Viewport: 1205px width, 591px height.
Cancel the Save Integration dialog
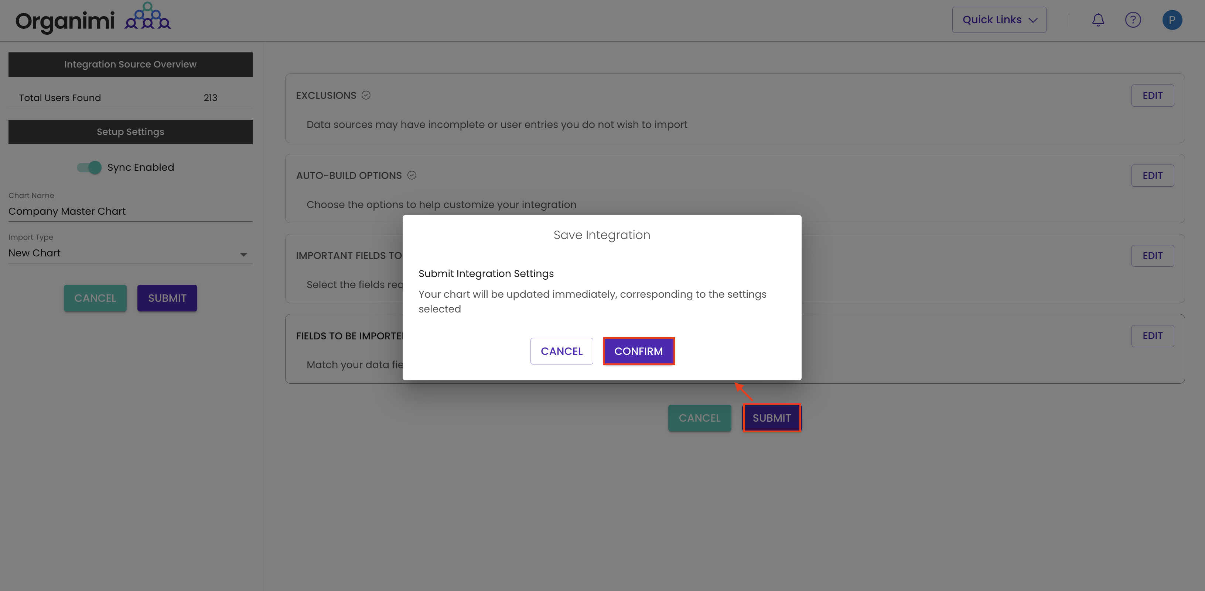click(561, 351)
